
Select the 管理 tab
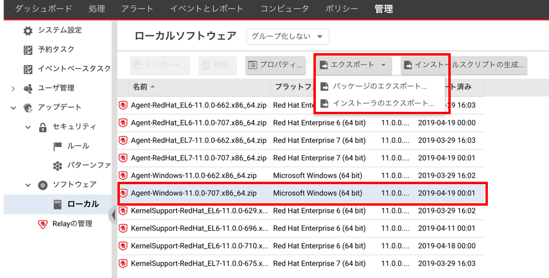[384, 9]
